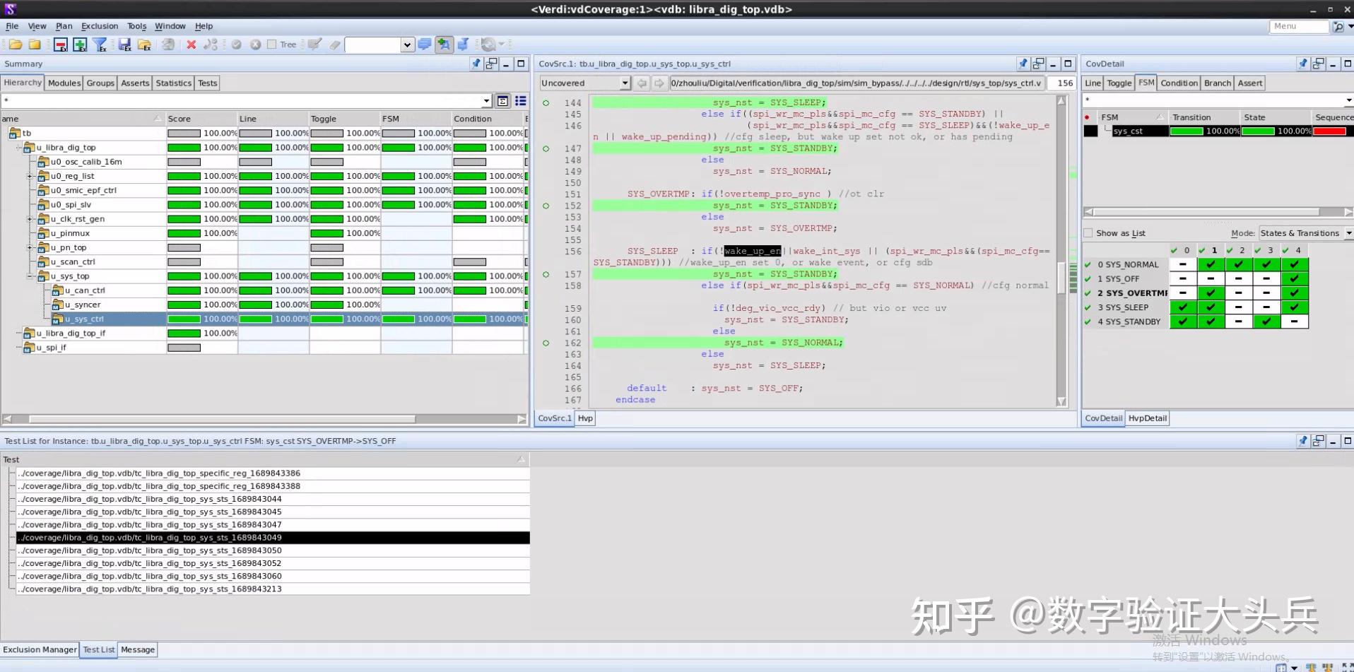Open the Exclusion menu

pos(100,26)
